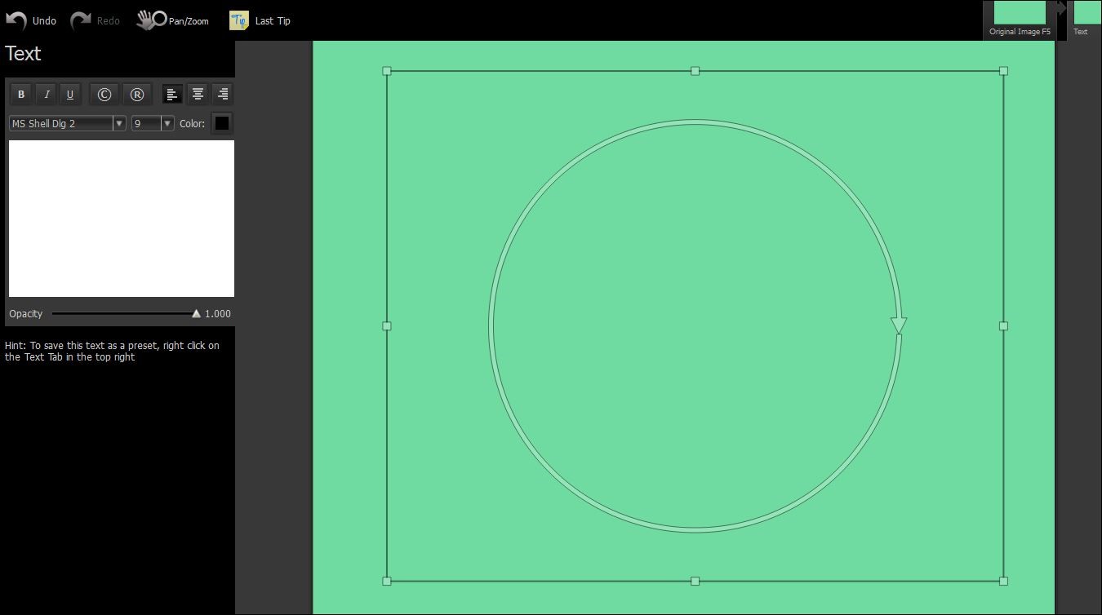
Task: Insert the registered trademark symbol
Action: [x=137, y=95]
